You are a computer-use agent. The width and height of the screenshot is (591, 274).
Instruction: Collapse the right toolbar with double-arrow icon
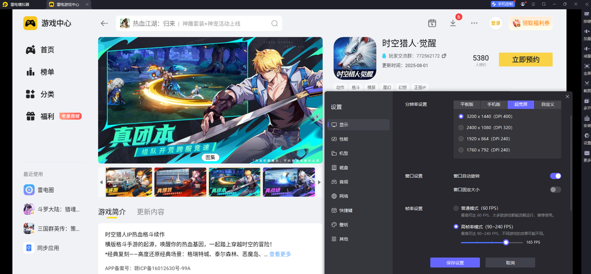[587, 4]
